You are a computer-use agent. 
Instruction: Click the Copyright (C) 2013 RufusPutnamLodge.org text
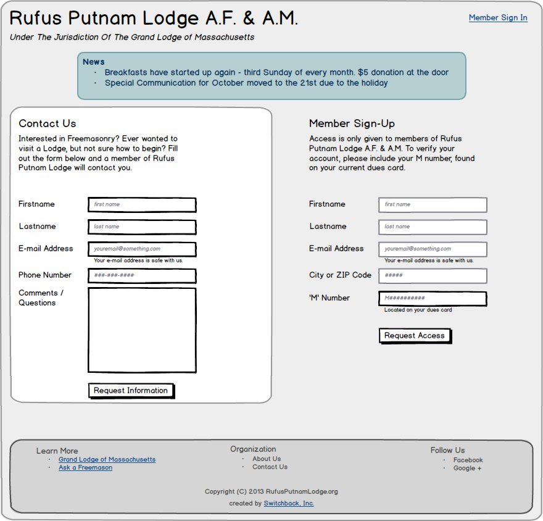click(x=271, y=491)
